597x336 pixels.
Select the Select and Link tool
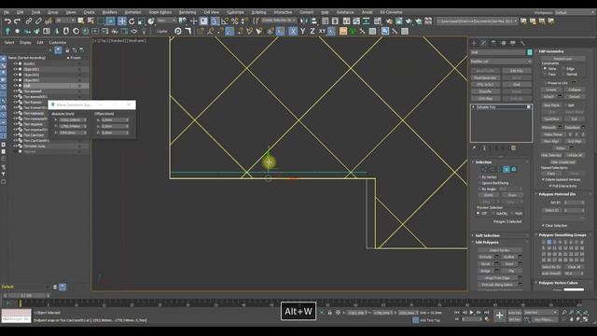click(x=29, y=21)
